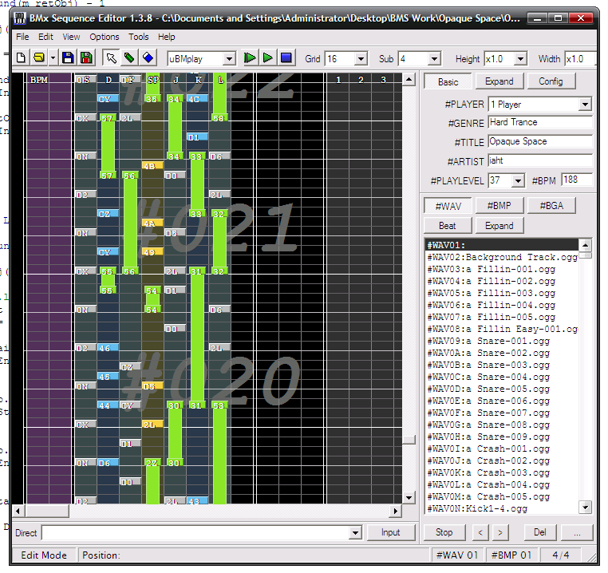
Task: Click the green floppy Save As icon
Action: pos(86,58)
